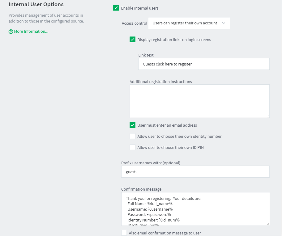
Task: Focus the Additional registration instructions text area
Action: (x=200, y=101)
